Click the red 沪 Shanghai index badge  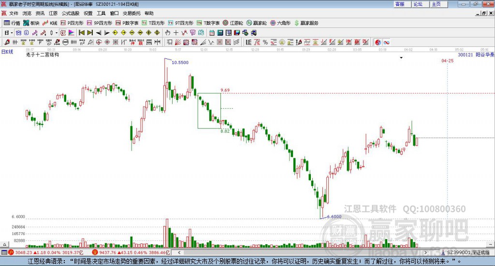pos(11,252)
